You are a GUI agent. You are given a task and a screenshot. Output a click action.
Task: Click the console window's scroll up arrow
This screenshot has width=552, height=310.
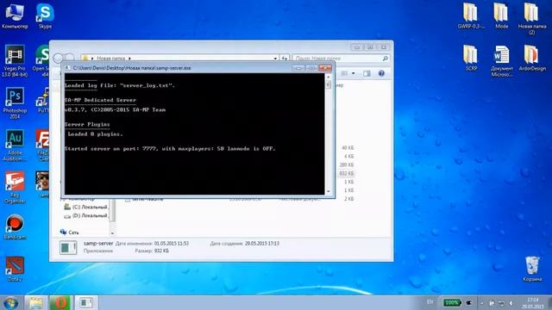coord(328,77)
